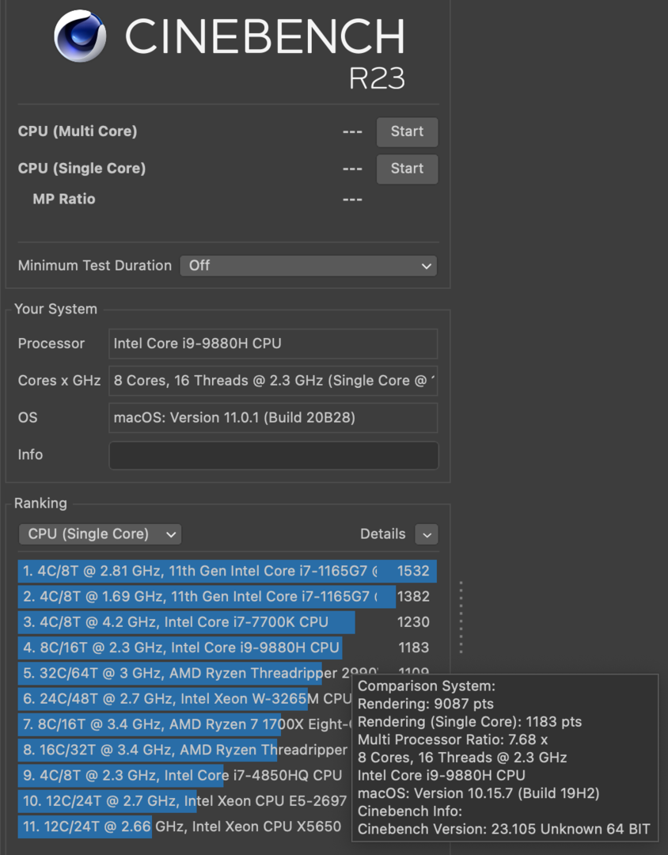Viewport: 668px width, 855px height.
Task: Click the dotted ranking panel resize handle
Action: pyautogui.click(x=461, y=617)
